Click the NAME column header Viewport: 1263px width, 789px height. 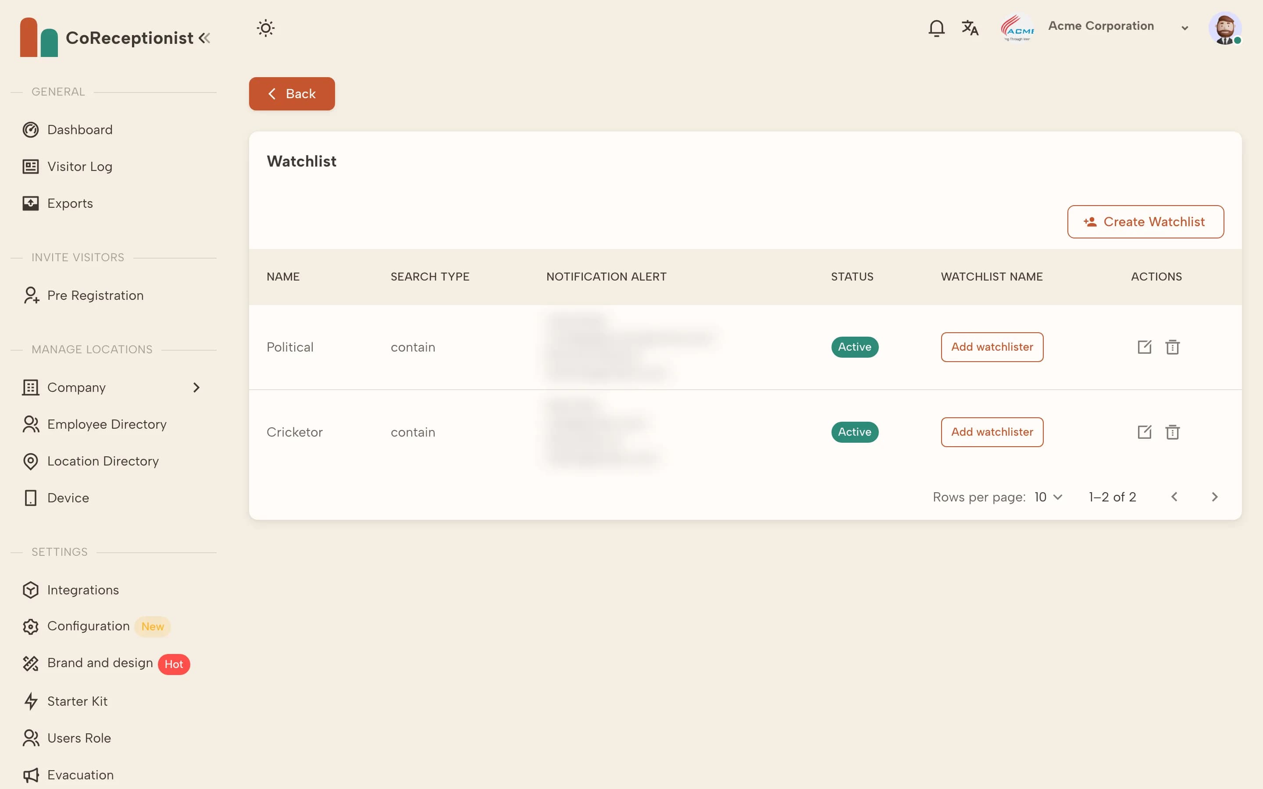[x=283, y=277]
